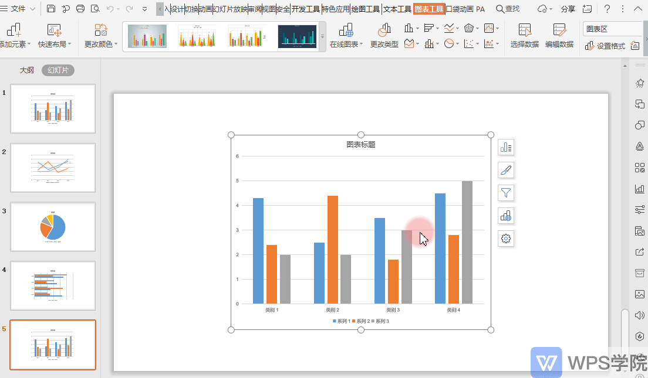
Task: Collapse the ribbon with the chevron
Action: [637, 9]
